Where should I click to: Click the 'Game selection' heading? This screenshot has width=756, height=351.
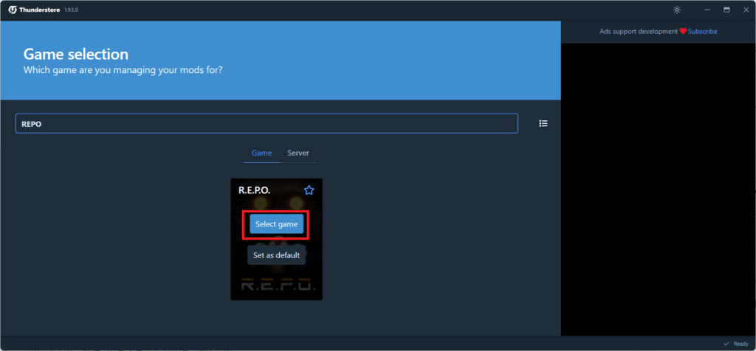76,54
